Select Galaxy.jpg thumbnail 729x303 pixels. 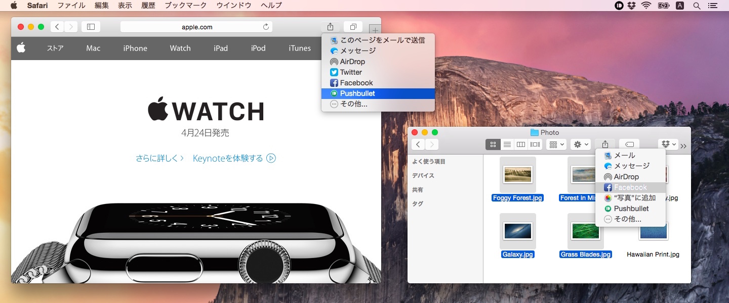517,231
